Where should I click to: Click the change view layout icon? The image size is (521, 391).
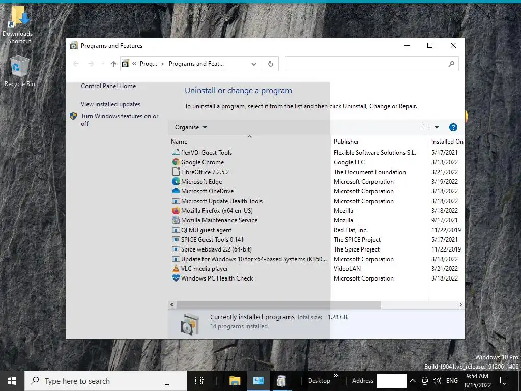coord(425,127)
